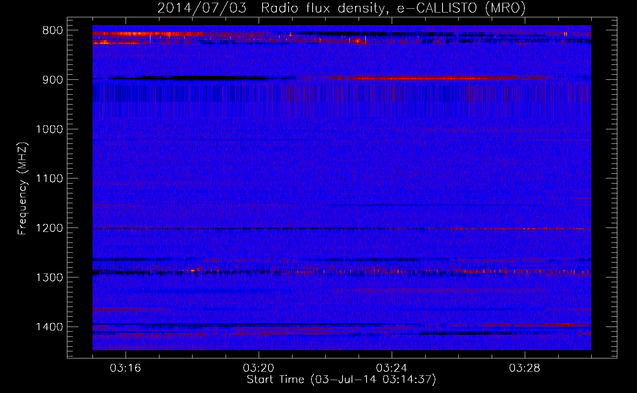Screen dimensions: 637x393
Task: Click the 1200 frequency tick label
Action: coord(49,228)
